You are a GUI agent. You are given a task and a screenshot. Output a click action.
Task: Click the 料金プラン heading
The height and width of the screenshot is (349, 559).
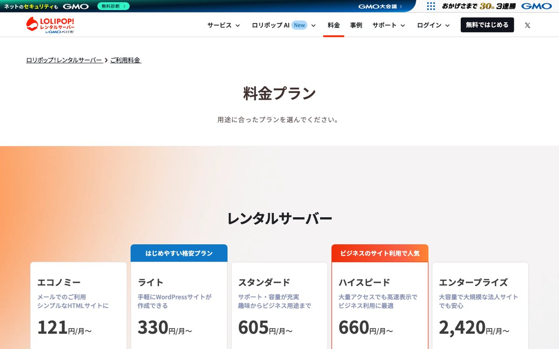tap(279, 94)
